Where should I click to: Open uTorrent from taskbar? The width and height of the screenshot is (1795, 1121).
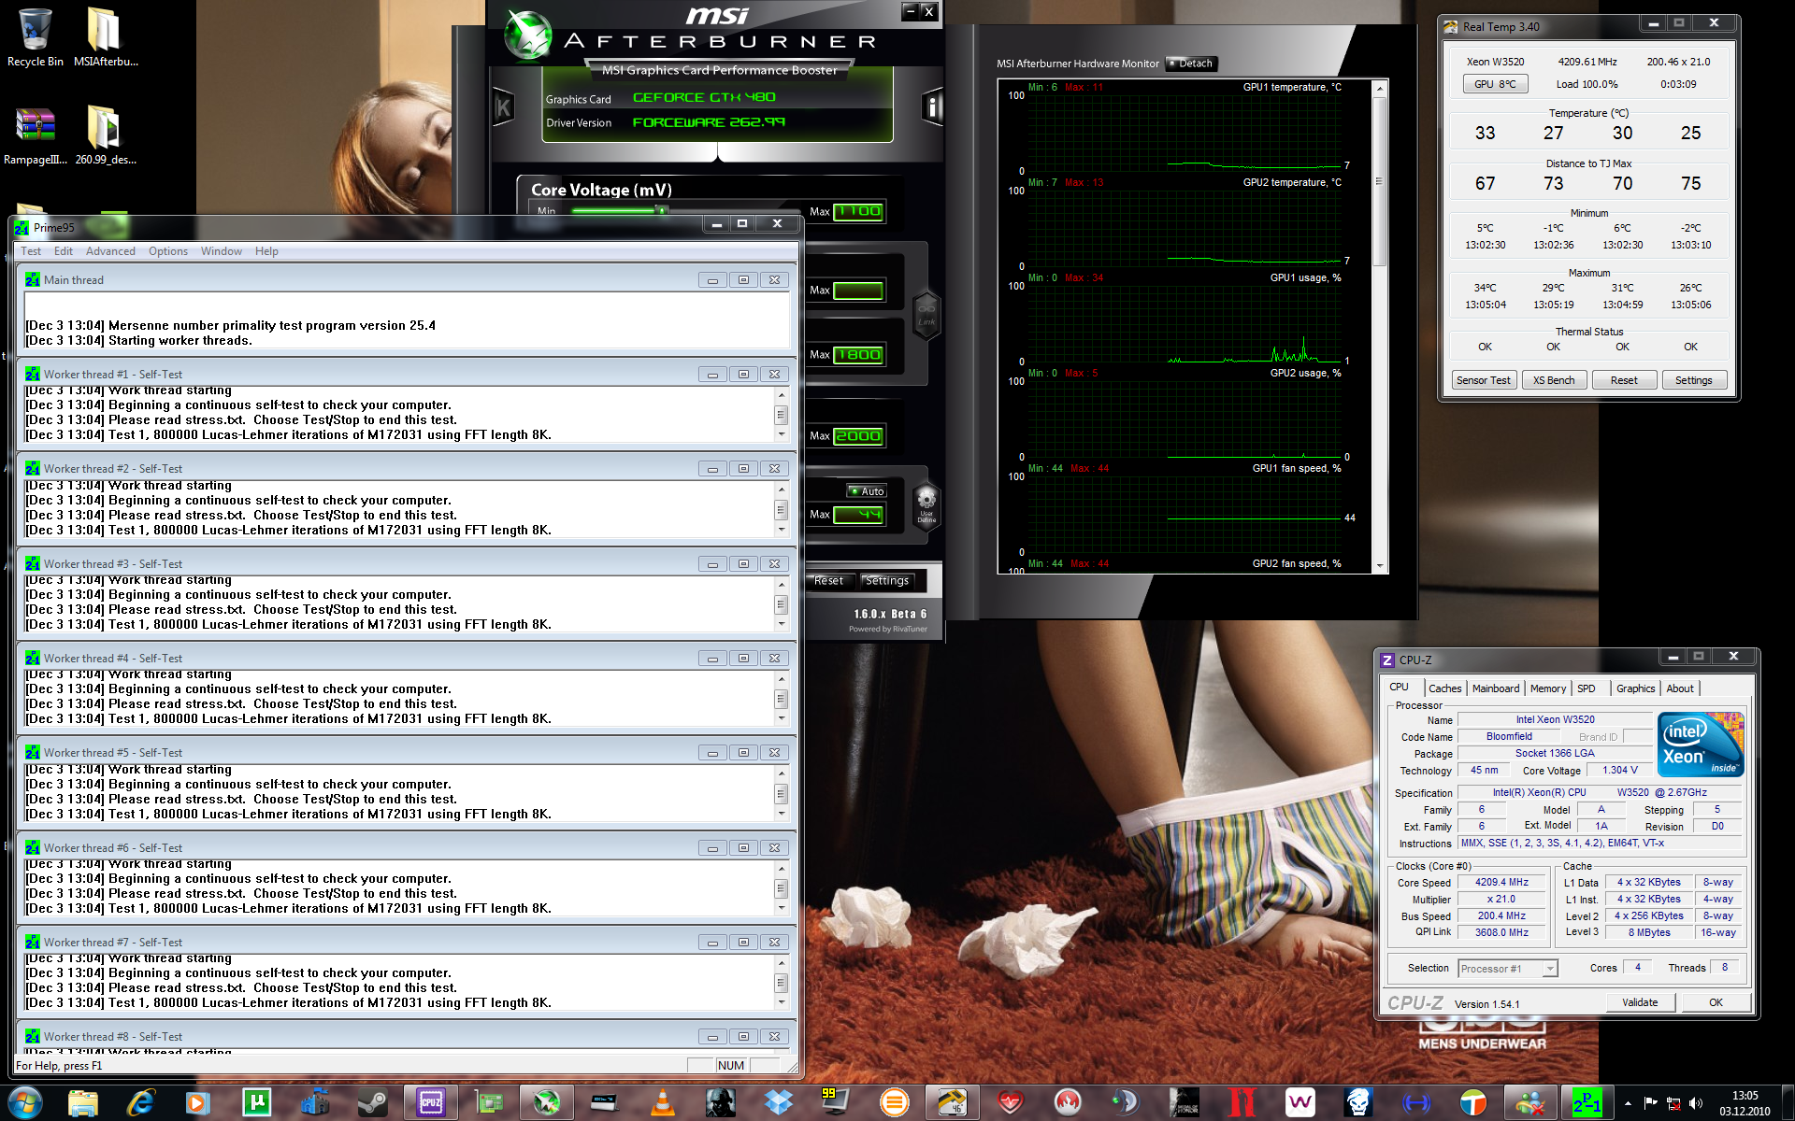pyautogui.click(x=257, y=1103)
